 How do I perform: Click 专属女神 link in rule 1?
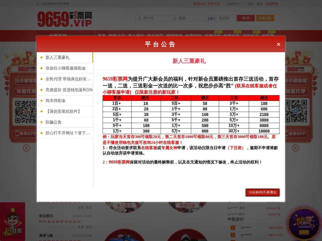coord(169,148)
